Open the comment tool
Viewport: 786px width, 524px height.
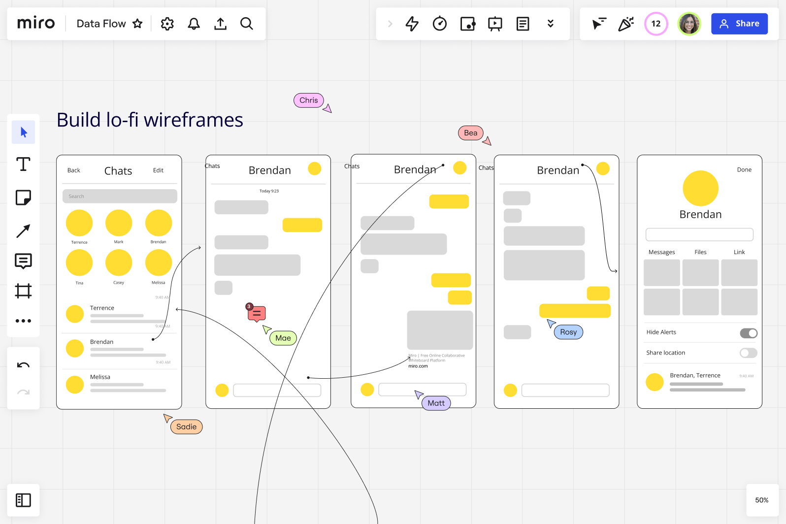coord(23,261)
